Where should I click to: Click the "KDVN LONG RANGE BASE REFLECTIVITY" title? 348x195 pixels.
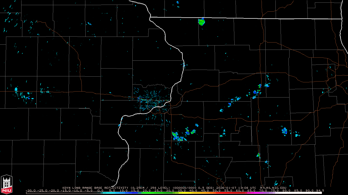95,188
